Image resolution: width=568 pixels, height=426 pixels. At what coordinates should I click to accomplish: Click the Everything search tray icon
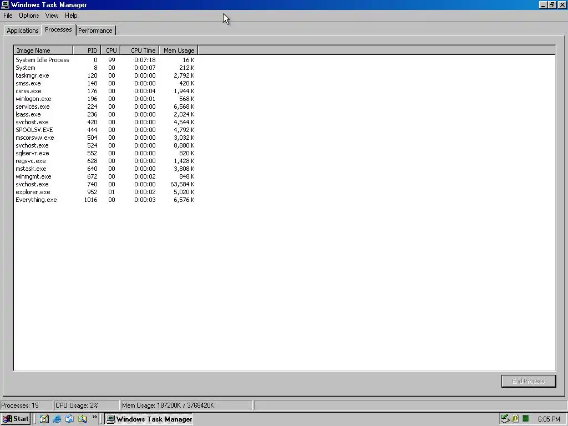point(515,419)
